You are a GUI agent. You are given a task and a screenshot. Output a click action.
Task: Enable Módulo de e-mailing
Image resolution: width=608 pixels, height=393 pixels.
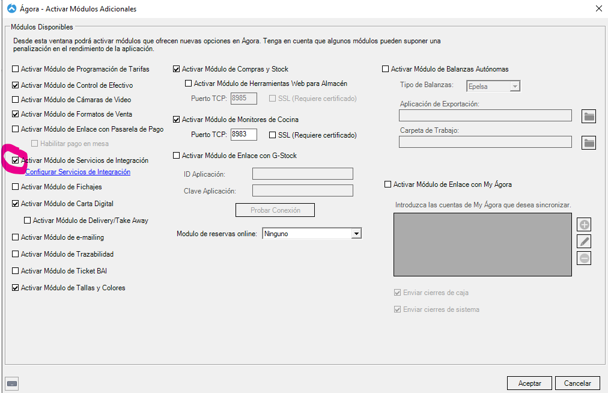click(16, 237)
